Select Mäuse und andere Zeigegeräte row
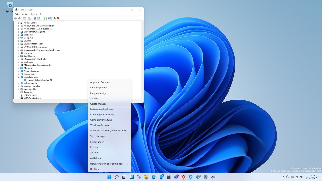Viewport: 322px width, 181px height. tap(37, 65)
